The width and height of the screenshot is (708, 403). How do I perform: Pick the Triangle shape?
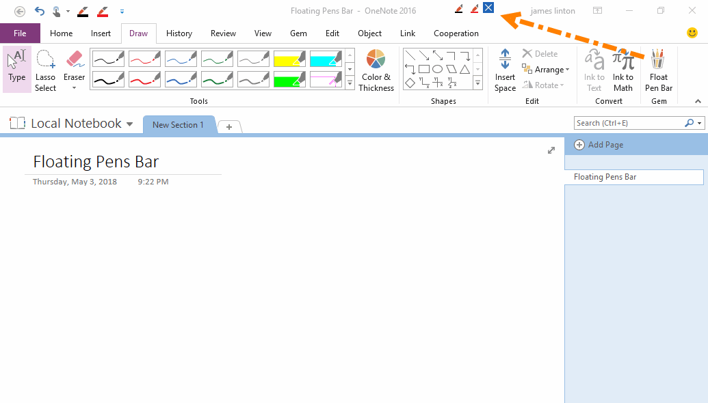click(464, 70)
